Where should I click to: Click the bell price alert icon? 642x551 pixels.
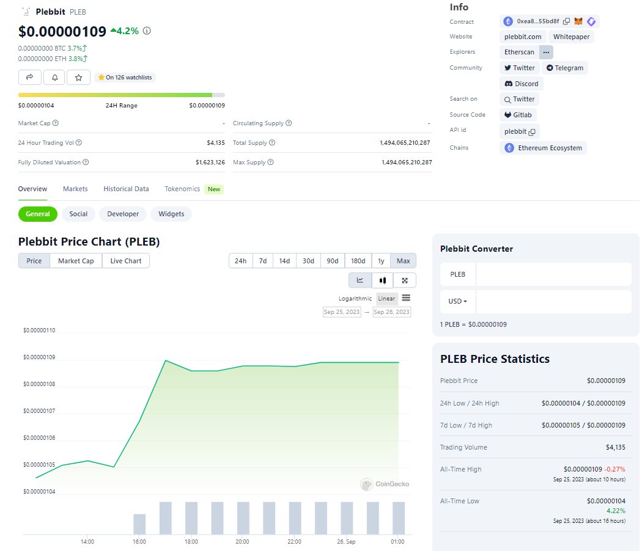[x=54, y=78]
